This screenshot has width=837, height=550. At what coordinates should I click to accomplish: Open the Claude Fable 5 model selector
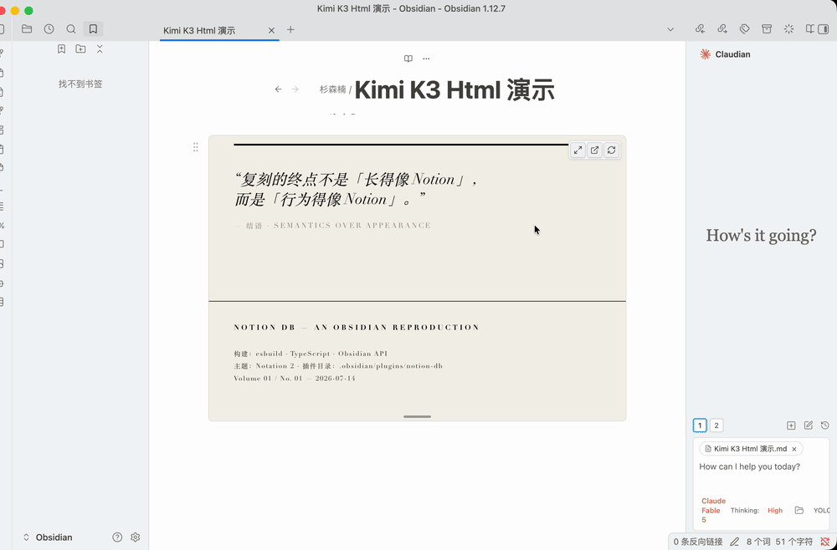pyautogui.click(x=713, y=511)
